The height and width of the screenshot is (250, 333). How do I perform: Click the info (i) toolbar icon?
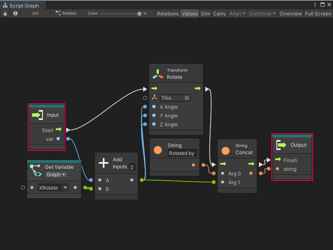point(15,13)
